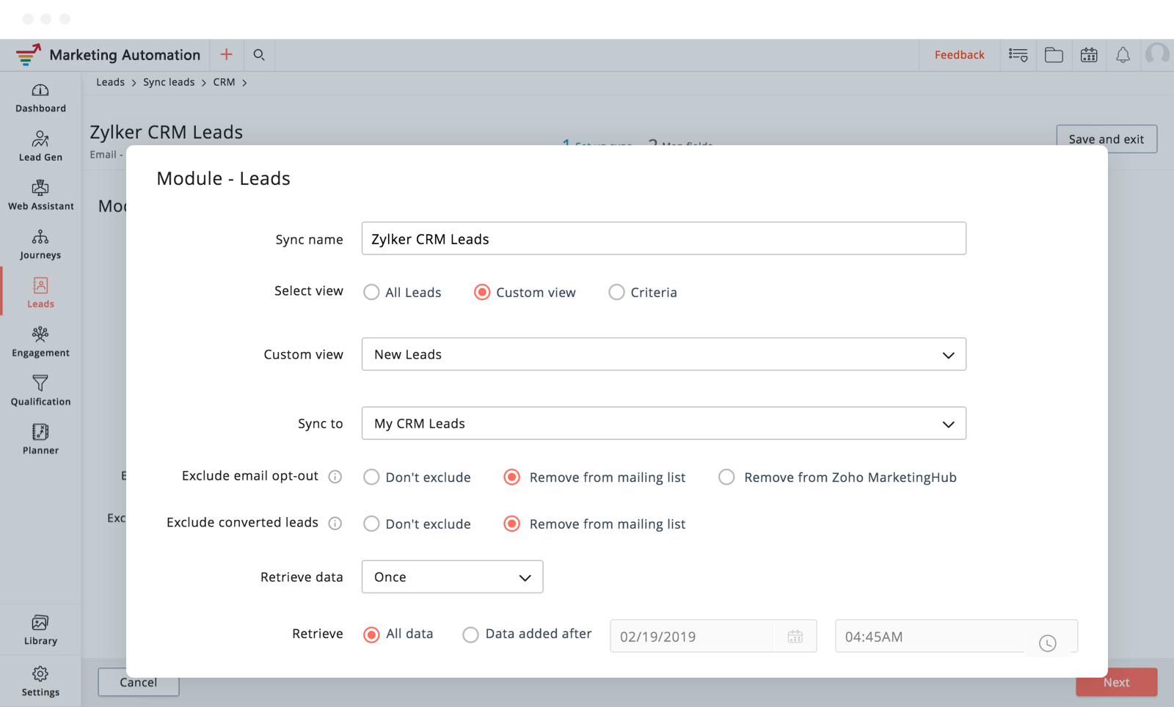Open Lead Gen in the sidebar
The width and height of the screenshot is (1174, 707).
pos(40,139)
